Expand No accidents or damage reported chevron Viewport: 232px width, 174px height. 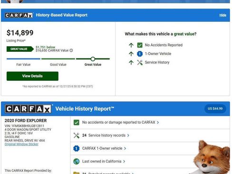[x=158, y=123]
